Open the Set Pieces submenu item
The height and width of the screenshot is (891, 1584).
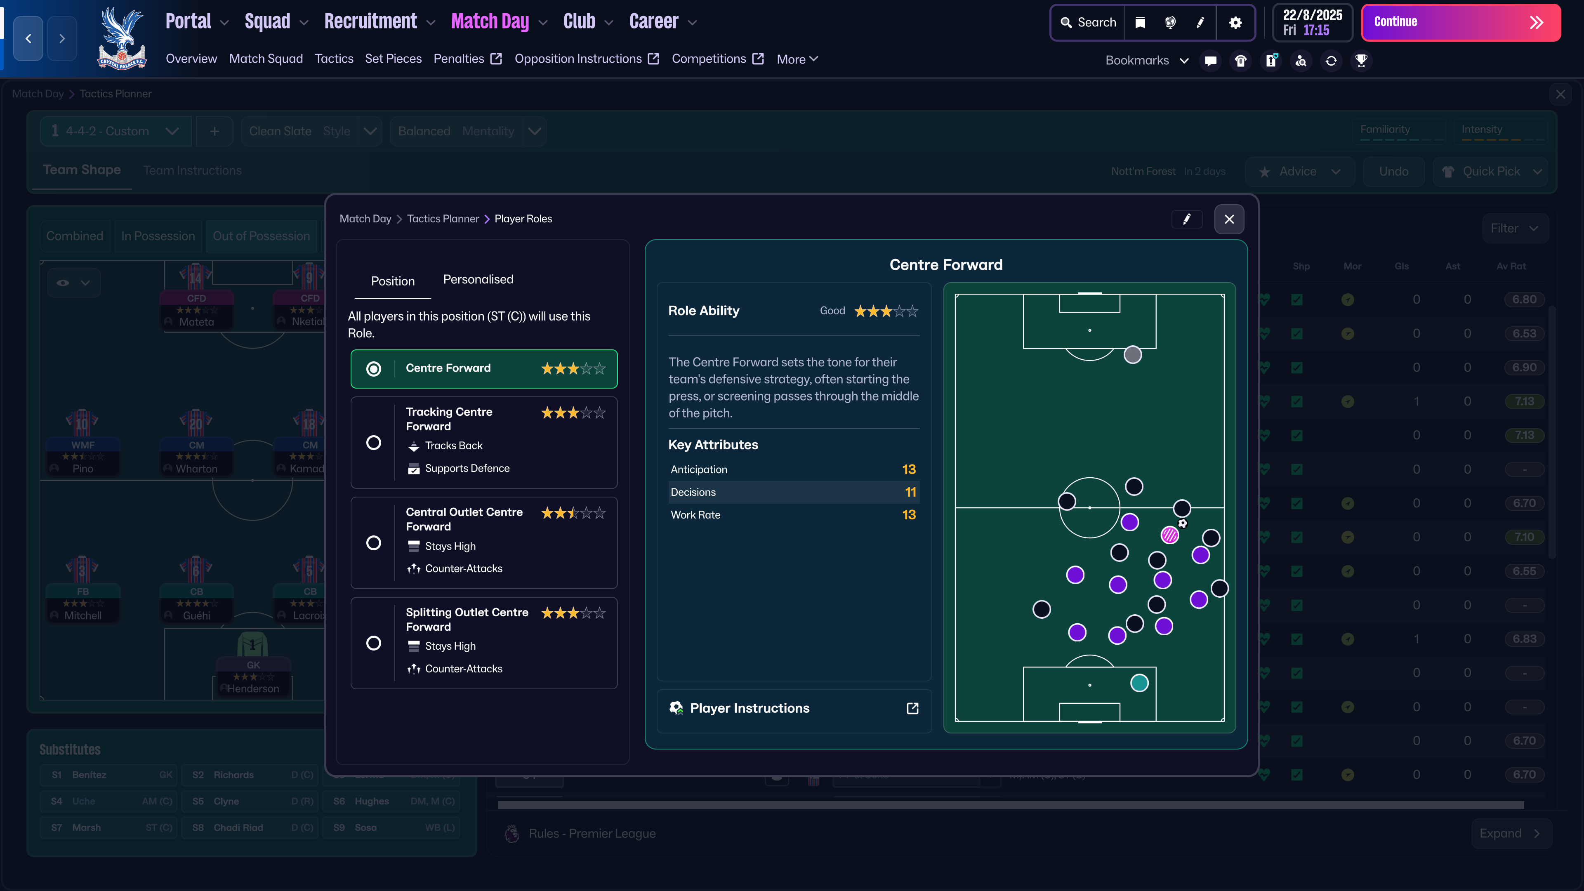click(x=393, y=59)
